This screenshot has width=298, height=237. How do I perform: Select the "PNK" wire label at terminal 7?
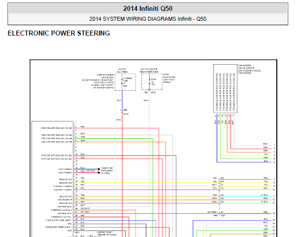[265, 178]
